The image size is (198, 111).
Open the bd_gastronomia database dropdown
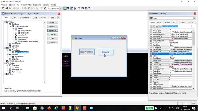click(x=61, y=8)
